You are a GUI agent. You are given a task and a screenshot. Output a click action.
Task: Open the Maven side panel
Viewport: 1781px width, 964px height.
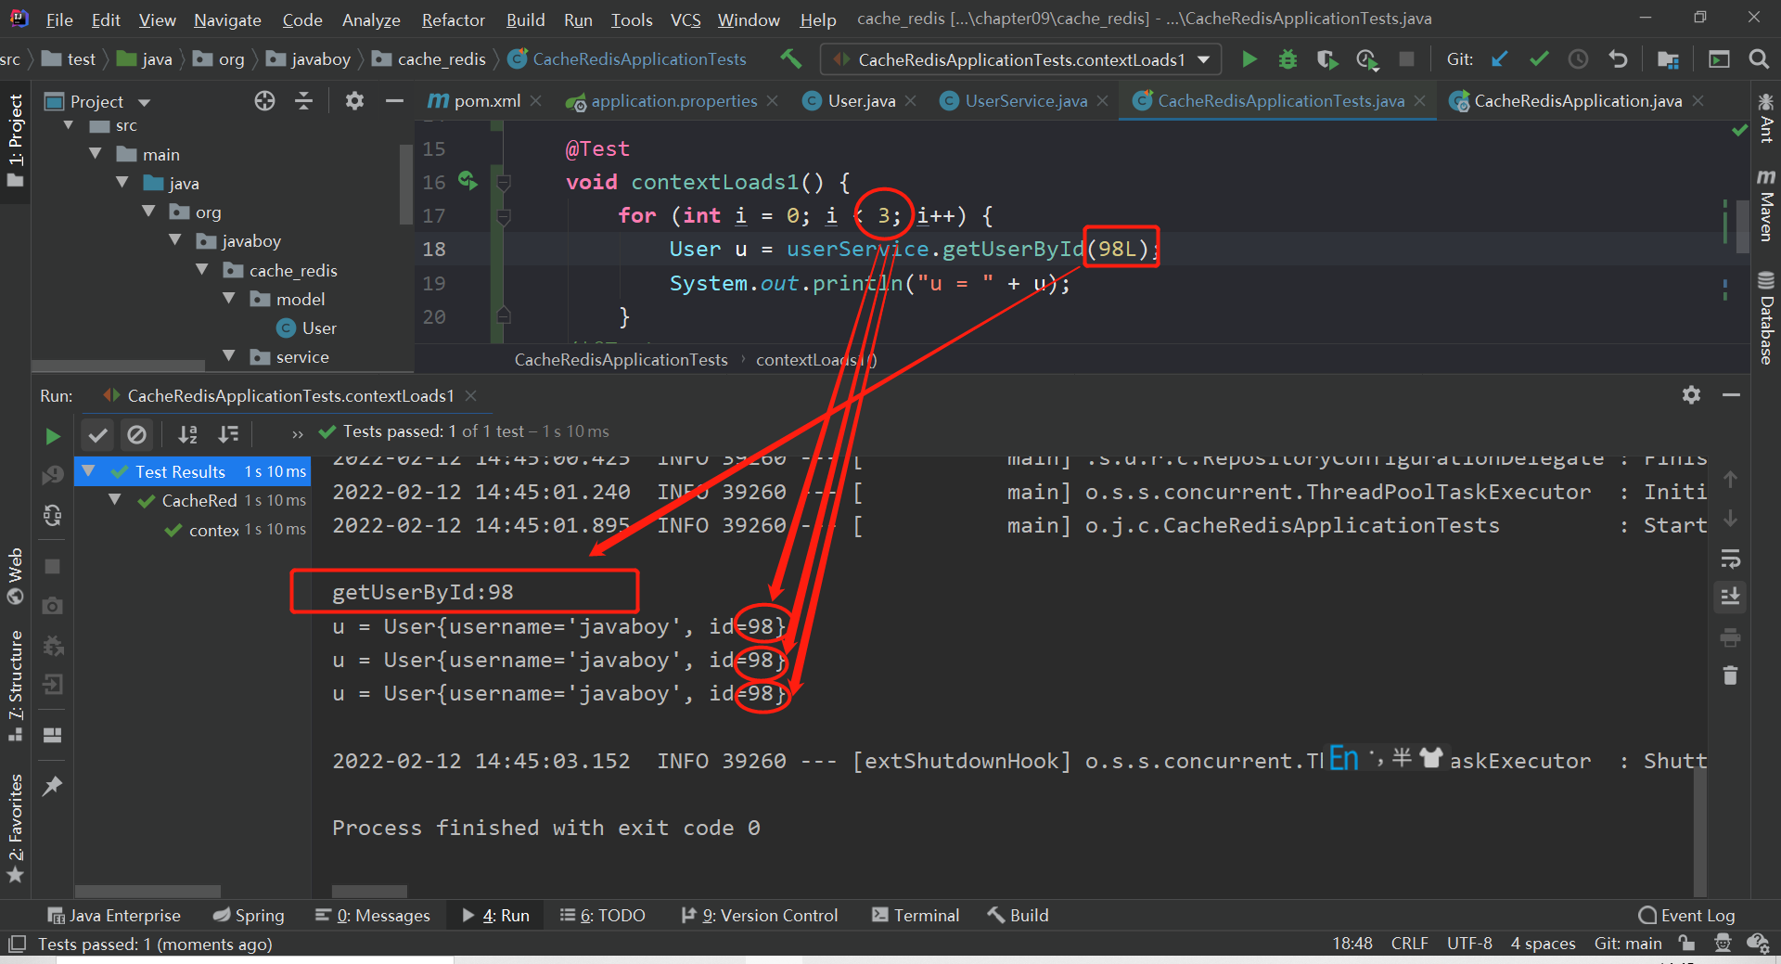[x=1765, y=205]
